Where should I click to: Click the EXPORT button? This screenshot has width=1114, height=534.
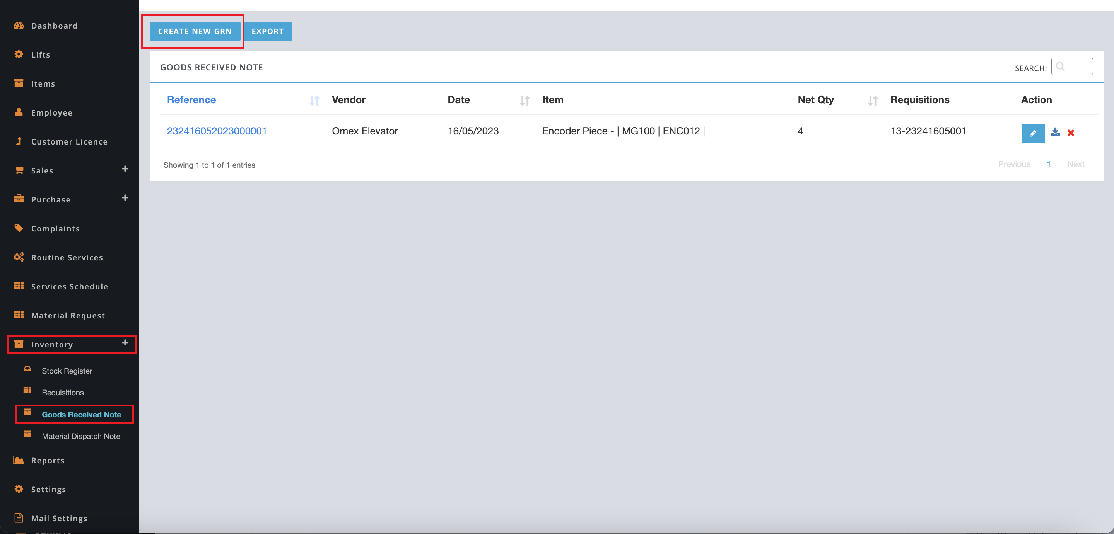coord(268,31)
